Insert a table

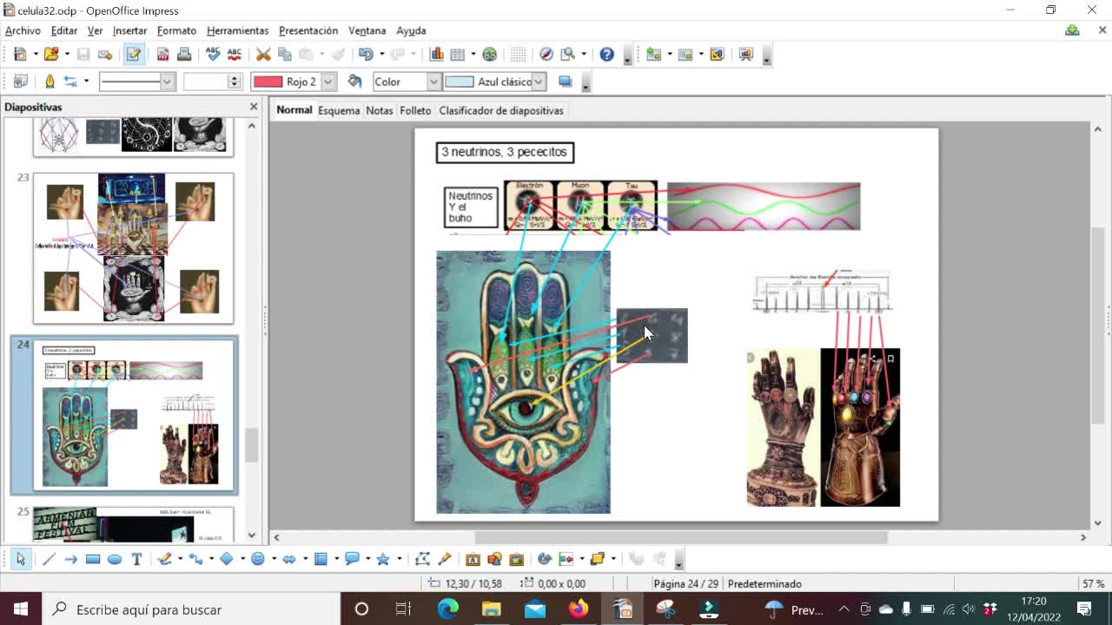[x=458, y=55]
